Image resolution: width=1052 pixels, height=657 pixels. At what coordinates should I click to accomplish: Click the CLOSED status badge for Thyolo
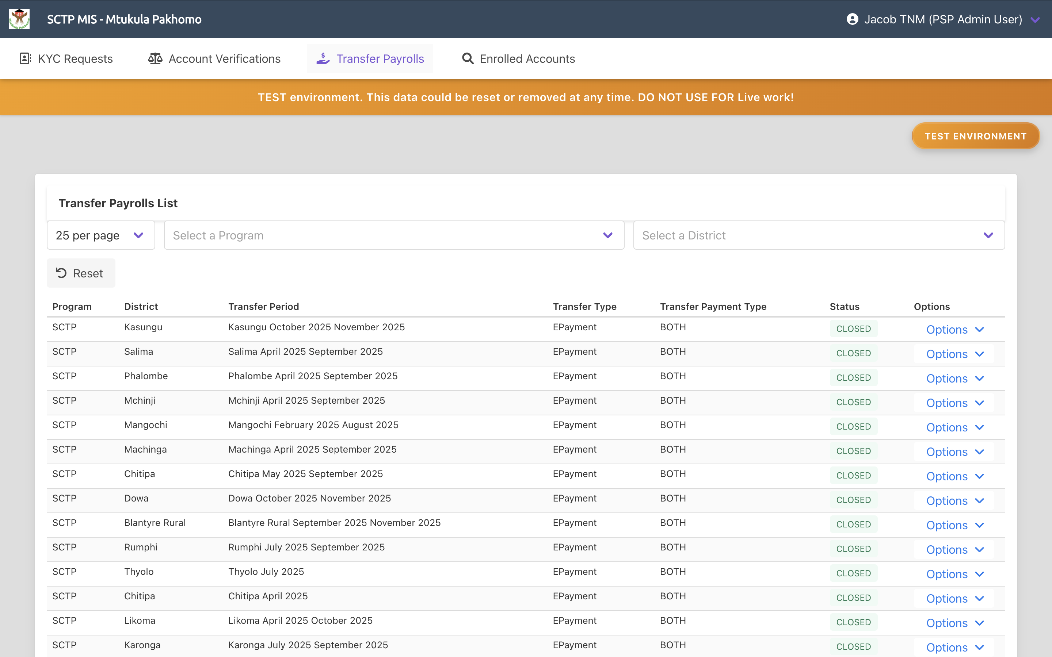coord(853,573)
